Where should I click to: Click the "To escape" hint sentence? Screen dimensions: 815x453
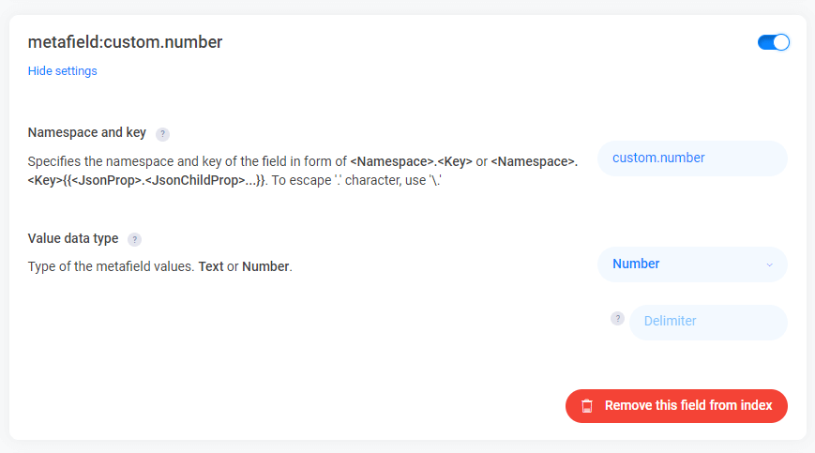pyautogui.click(x=357, y=180)
